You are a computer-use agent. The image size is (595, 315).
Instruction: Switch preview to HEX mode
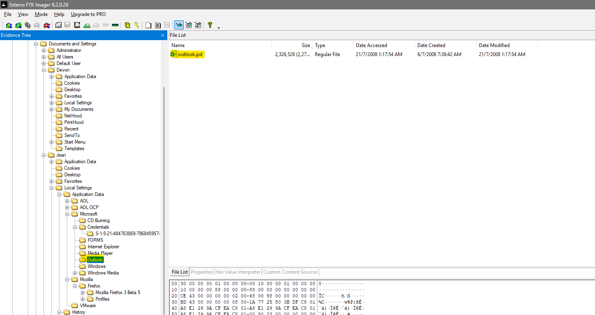tap(198, 25)
